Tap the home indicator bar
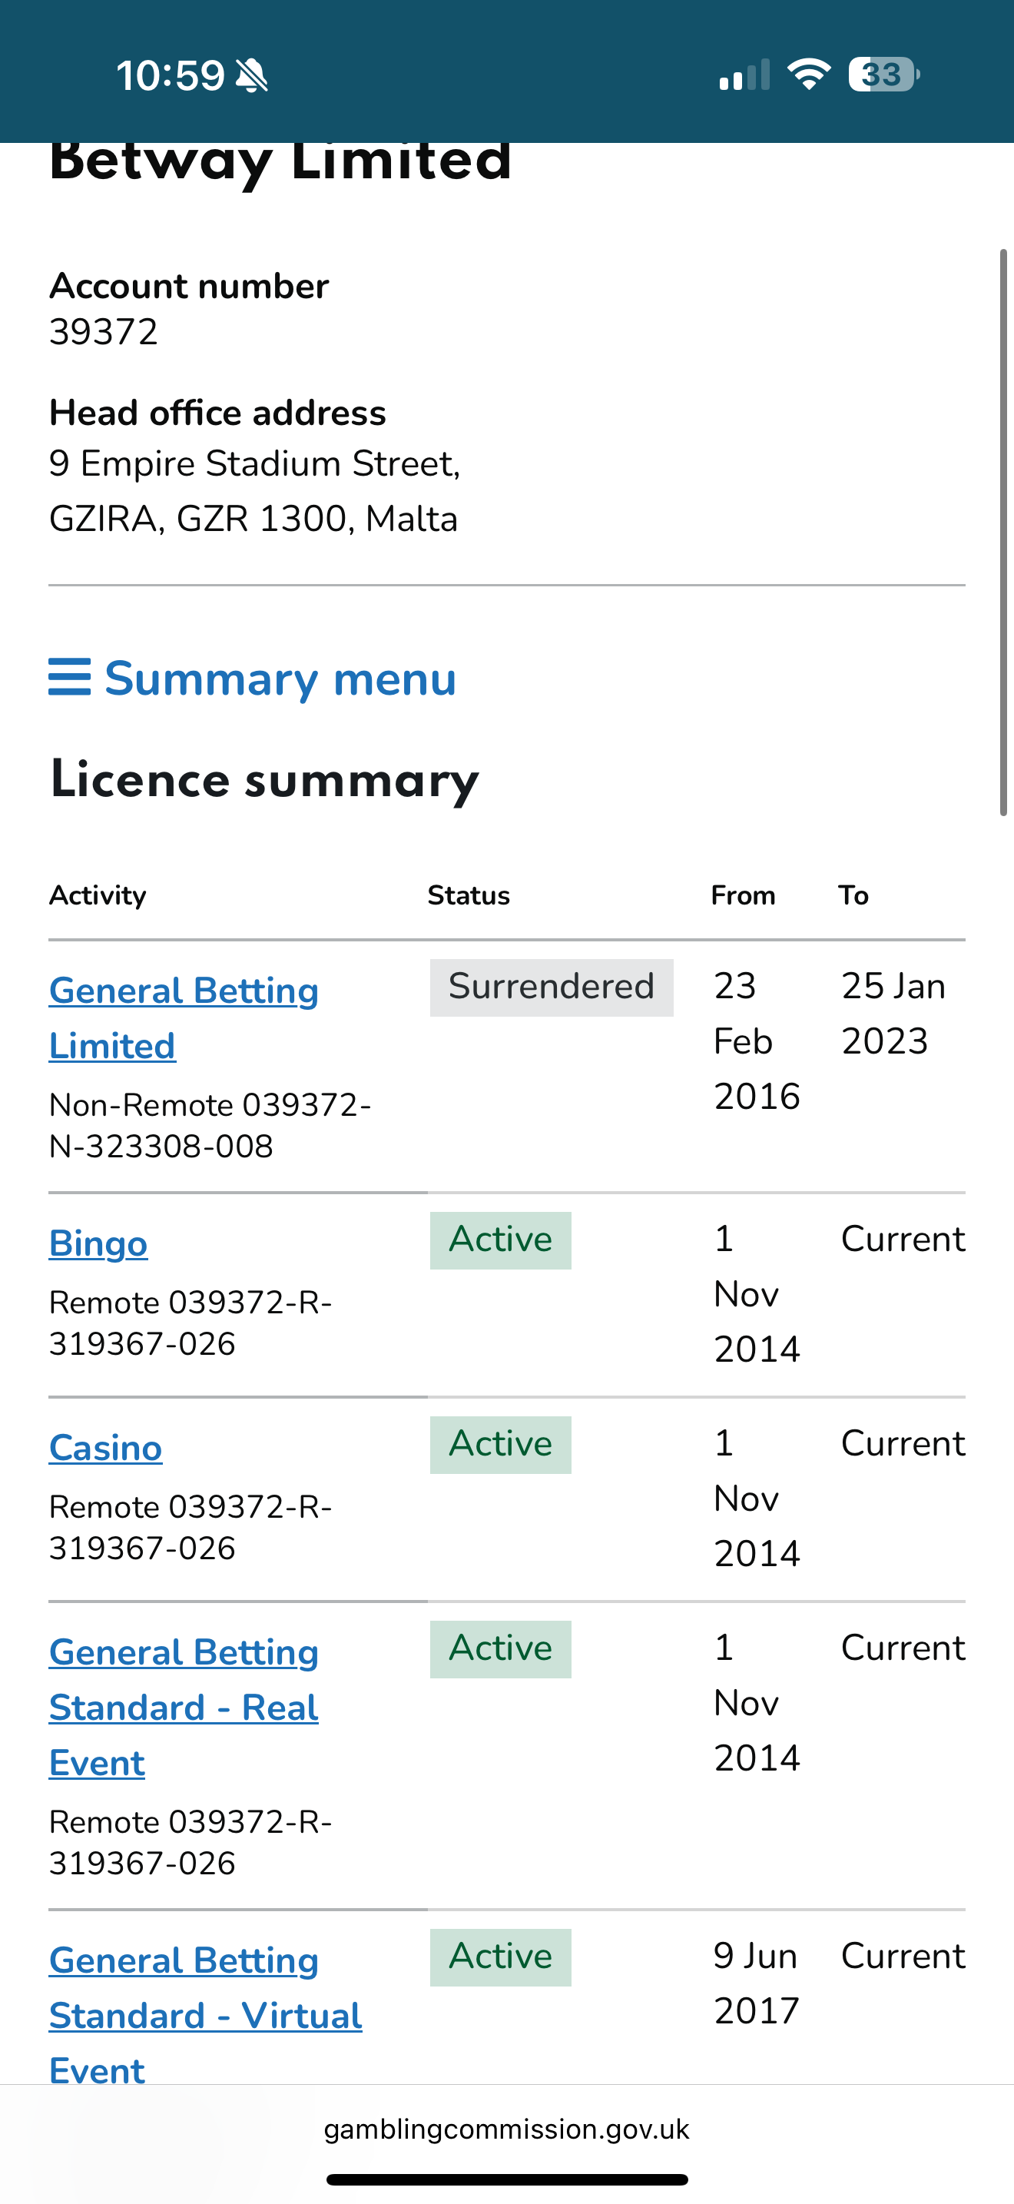Image resolution: width=1014 pixels, height=2204 pixels. click(x=506, y=2179)
